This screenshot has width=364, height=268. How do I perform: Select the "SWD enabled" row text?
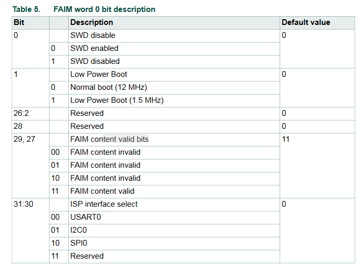pos(94,48)
